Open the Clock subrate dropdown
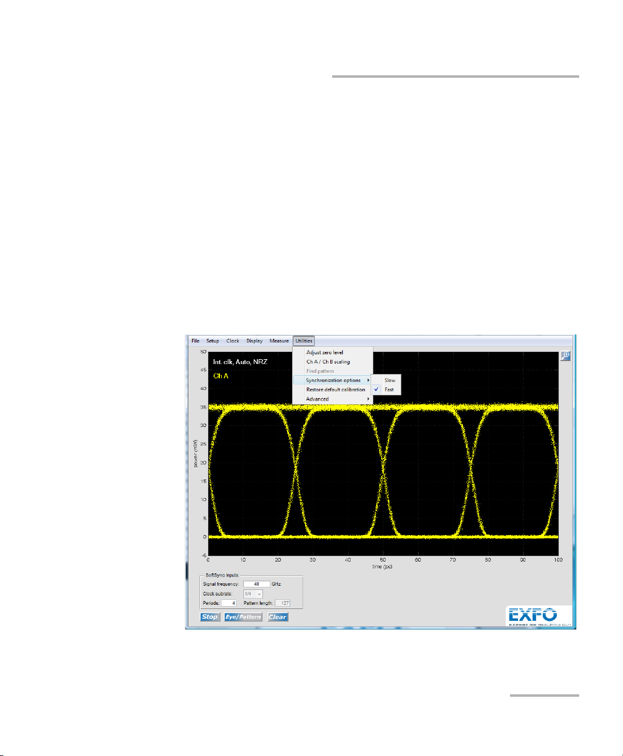The width and height of the screenshot is (623, 756). coord(253,594)
